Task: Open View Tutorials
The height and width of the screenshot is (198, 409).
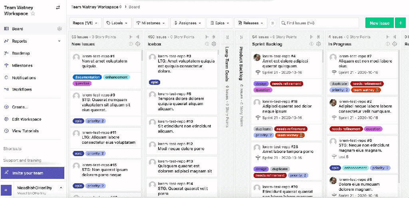Action: click(x=25, y=131)
